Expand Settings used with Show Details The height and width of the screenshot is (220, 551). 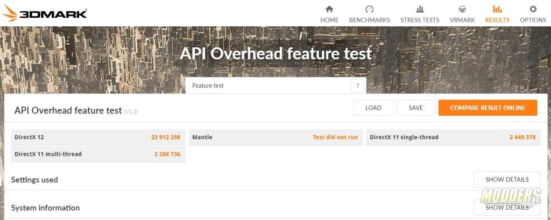coord(506,180)
